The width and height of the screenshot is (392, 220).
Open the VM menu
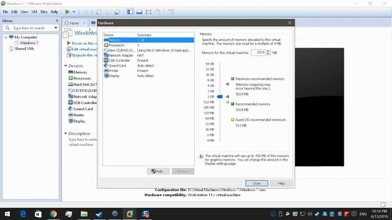34,12
